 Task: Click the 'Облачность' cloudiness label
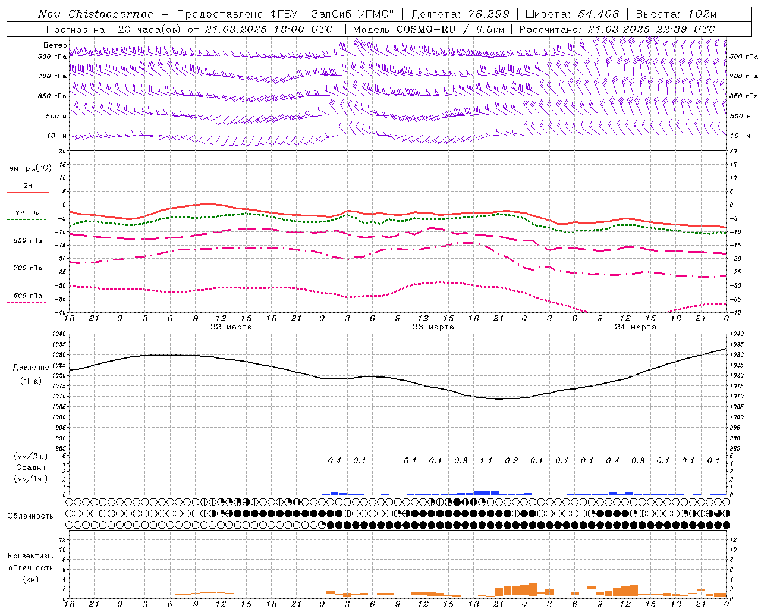[x=30, y=516]
